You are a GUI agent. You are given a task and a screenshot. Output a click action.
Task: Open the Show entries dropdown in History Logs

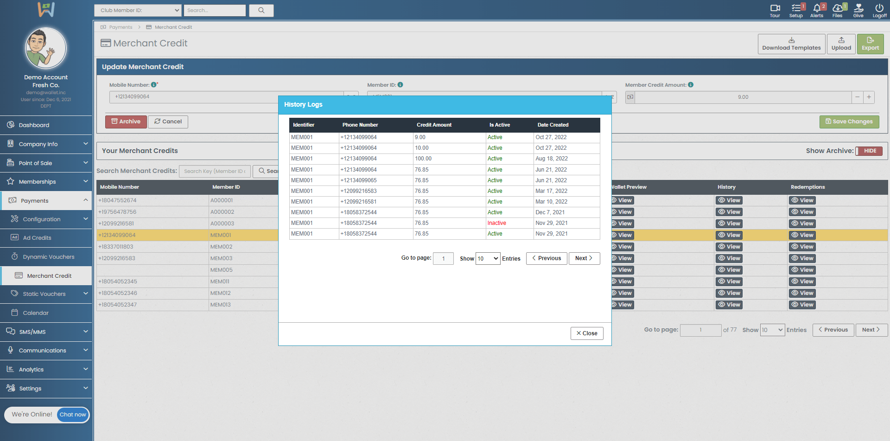(488, 259)
